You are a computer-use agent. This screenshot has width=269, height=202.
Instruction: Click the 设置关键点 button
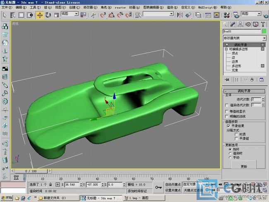[173, 190]
